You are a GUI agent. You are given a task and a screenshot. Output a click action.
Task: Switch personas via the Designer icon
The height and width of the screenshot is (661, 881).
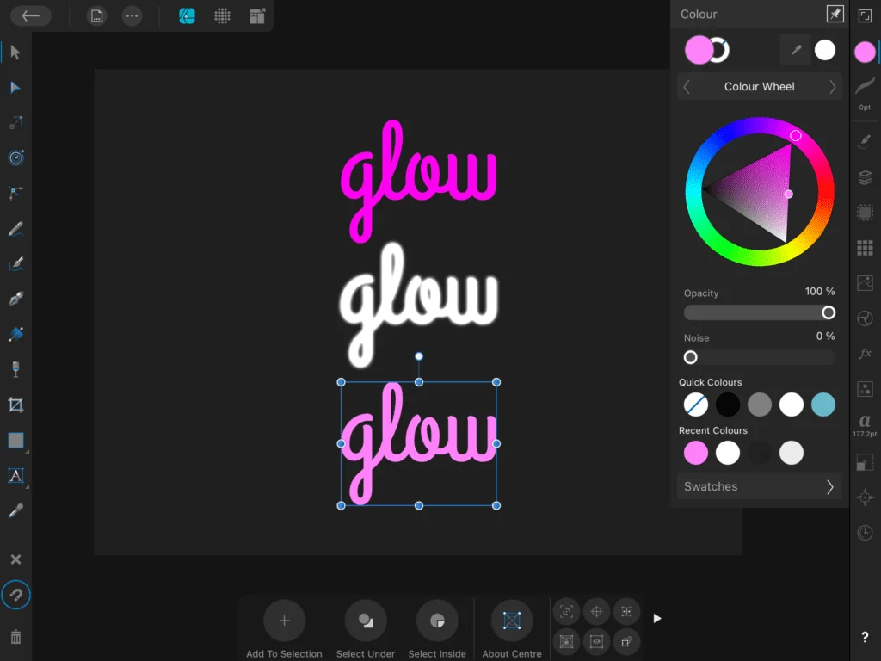pos(186,15)
